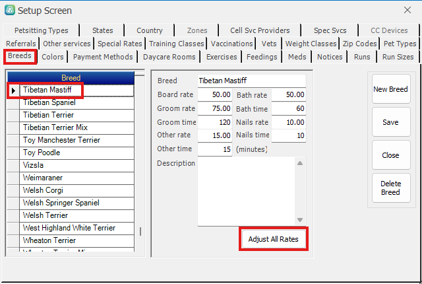
Task: Open the Notices tab
Action: [x=330, y=57]
